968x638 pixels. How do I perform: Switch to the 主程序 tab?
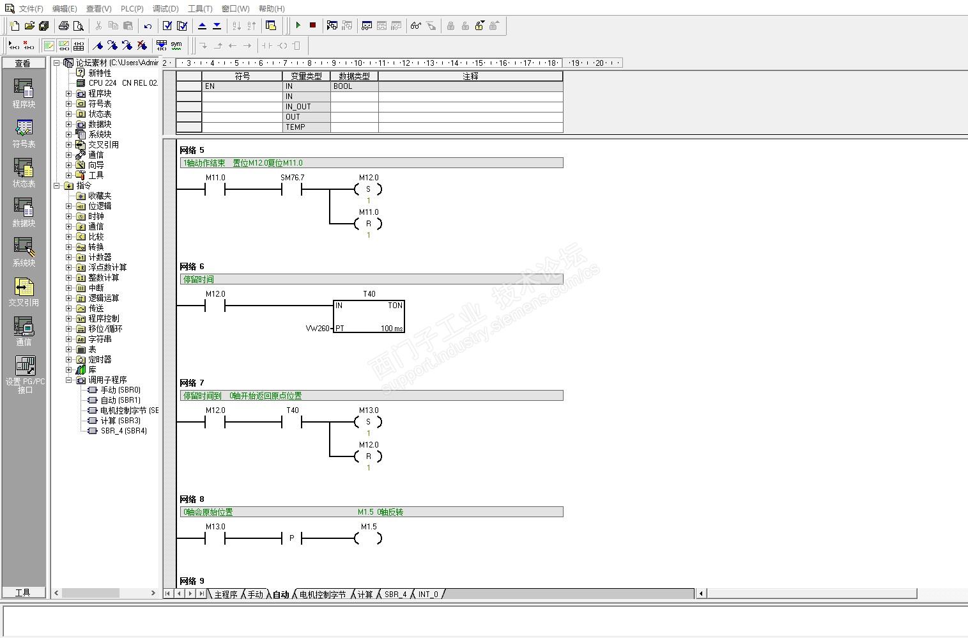point(226,595)
